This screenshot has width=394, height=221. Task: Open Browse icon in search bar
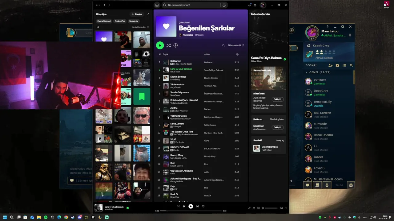point(224,5)
